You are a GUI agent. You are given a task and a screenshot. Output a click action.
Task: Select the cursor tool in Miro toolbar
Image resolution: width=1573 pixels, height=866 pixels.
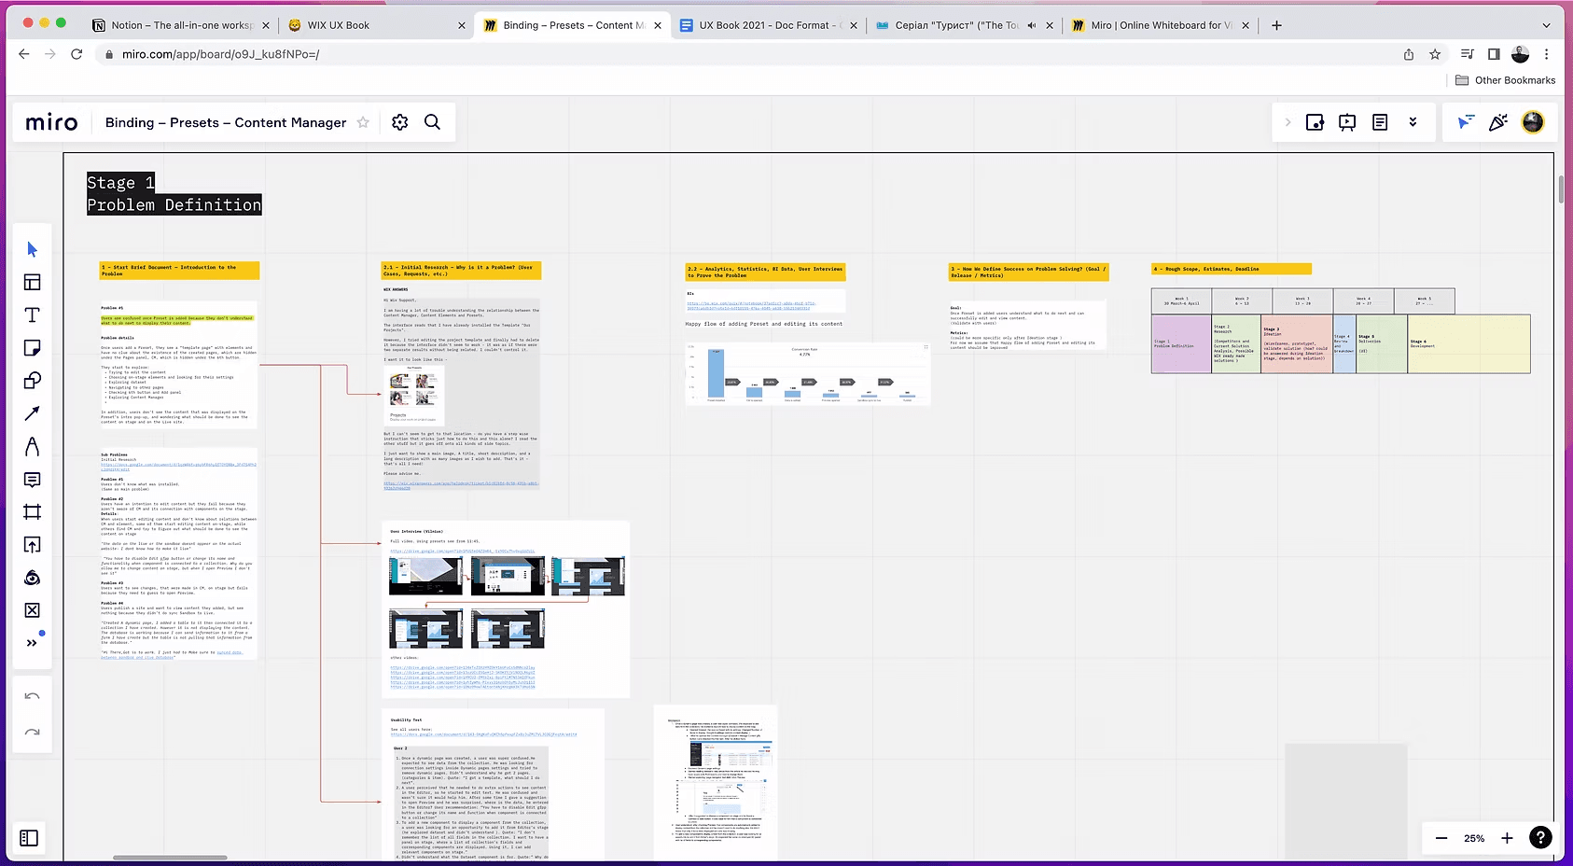point(32,249)
